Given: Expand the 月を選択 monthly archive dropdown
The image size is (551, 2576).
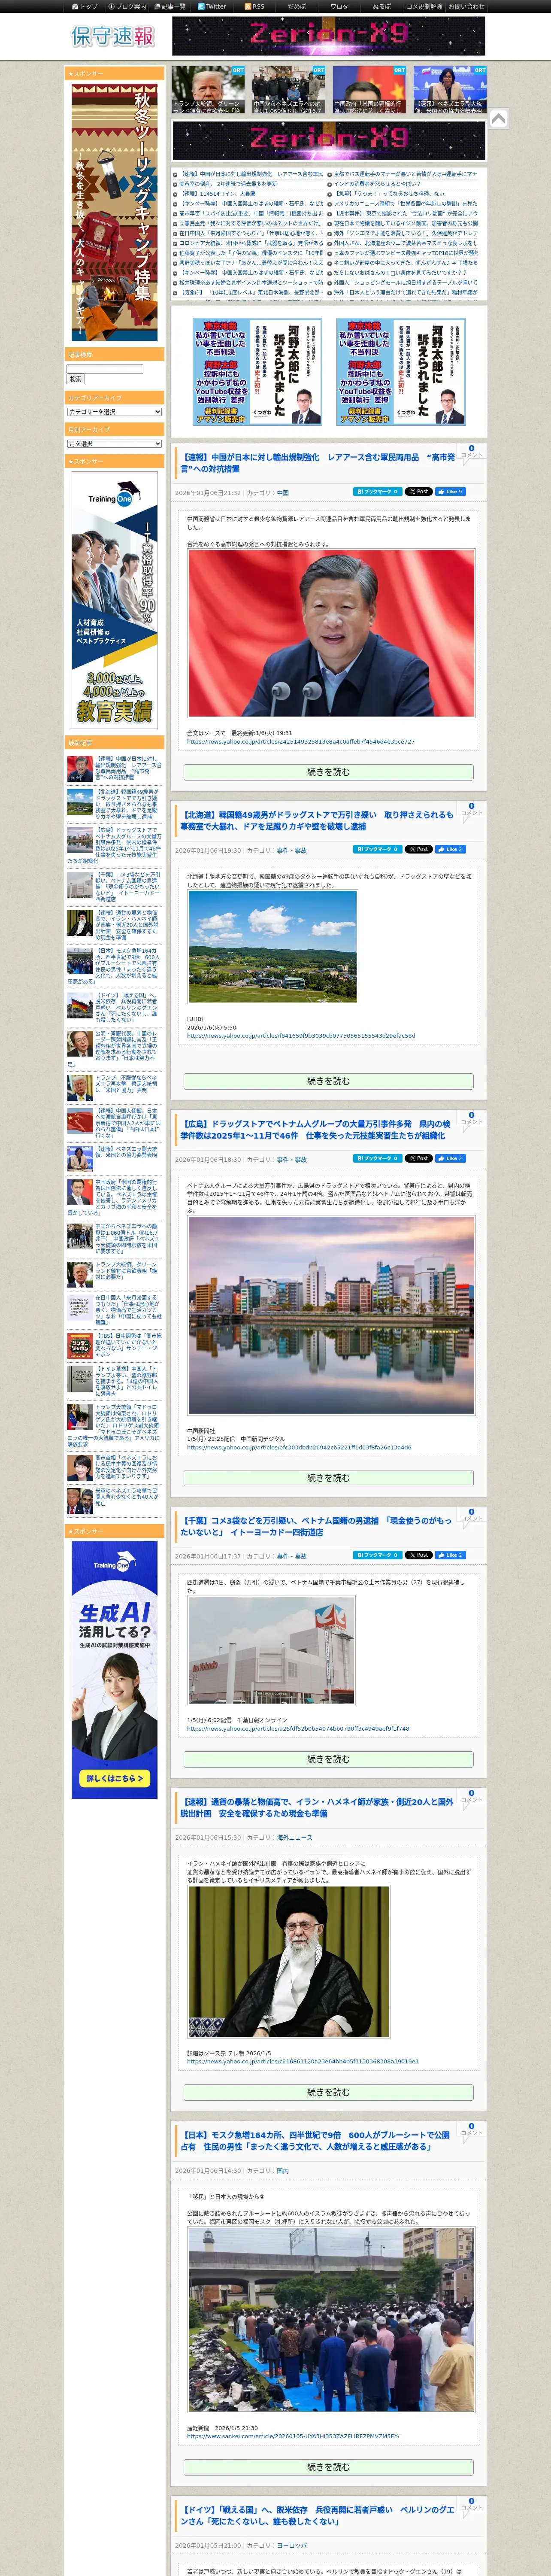Looking at the screenshot, I should [x=114, y=444].
